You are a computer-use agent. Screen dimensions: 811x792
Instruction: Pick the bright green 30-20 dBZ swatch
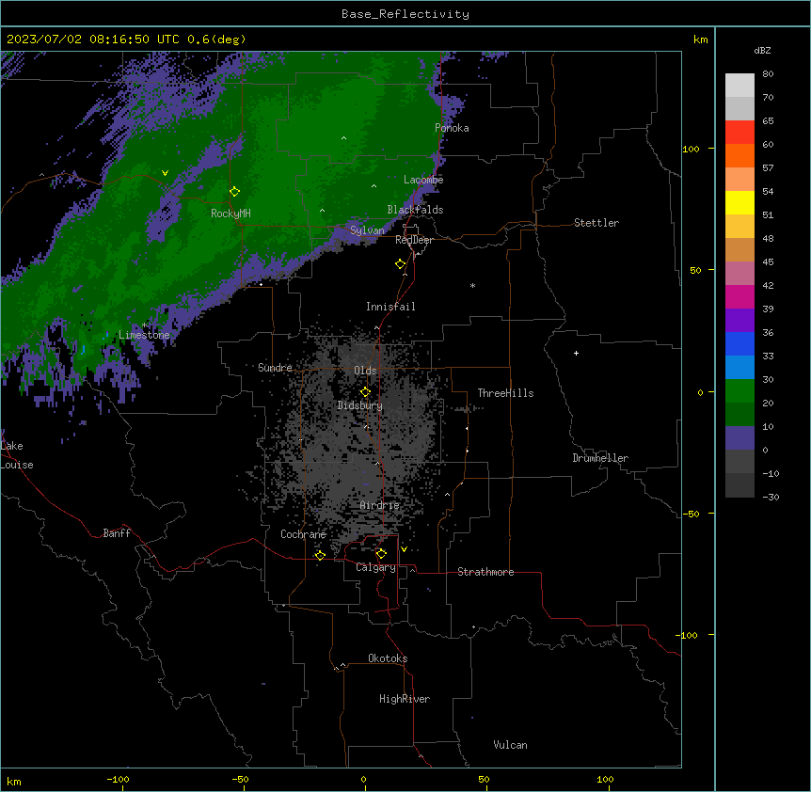point(739,391)
